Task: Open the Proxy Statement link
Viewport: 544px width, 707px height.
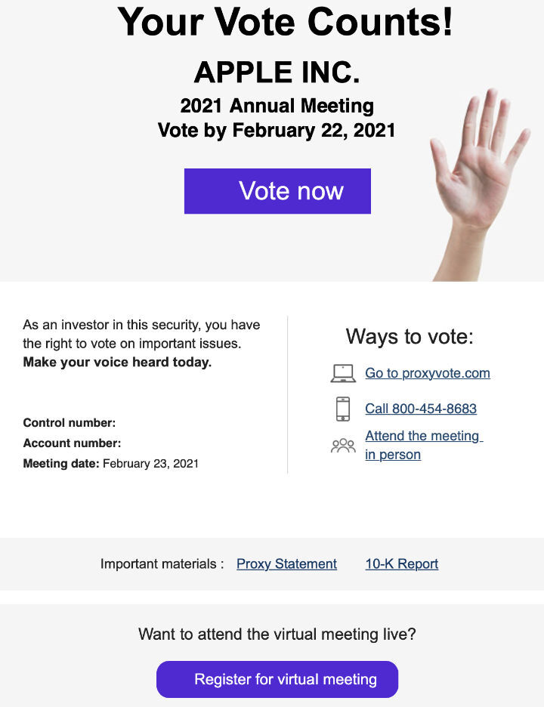Action: click(286, 563)
